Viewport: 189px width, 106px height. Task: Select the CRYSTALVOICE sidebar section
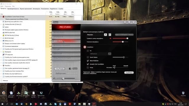click(66, 37)
